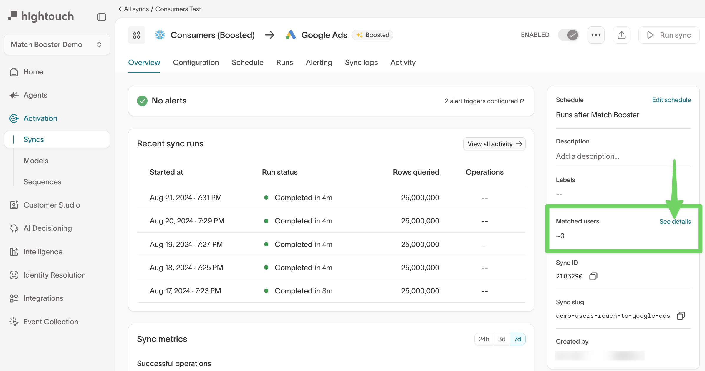Switch sync metrics to 3d range
Image resolution: width=705 pixels, height=371 pixels.
(502, 339)
